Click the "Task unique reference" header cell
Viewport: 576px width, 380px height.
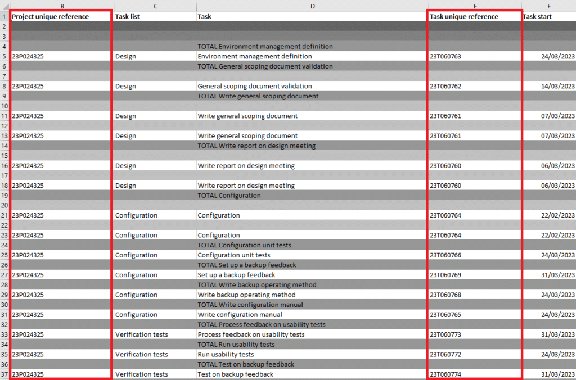[464, 17]
